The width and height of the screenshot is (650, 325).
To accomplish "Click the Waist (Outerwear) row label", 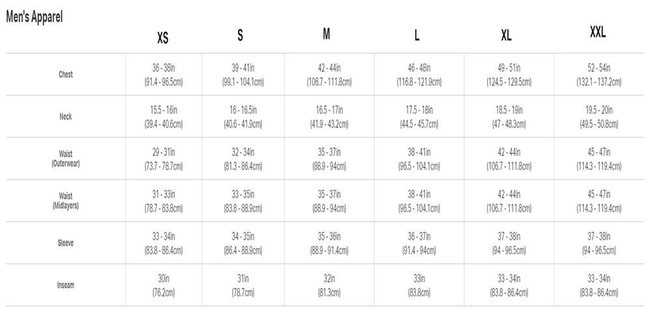I will tap(66, 159).
